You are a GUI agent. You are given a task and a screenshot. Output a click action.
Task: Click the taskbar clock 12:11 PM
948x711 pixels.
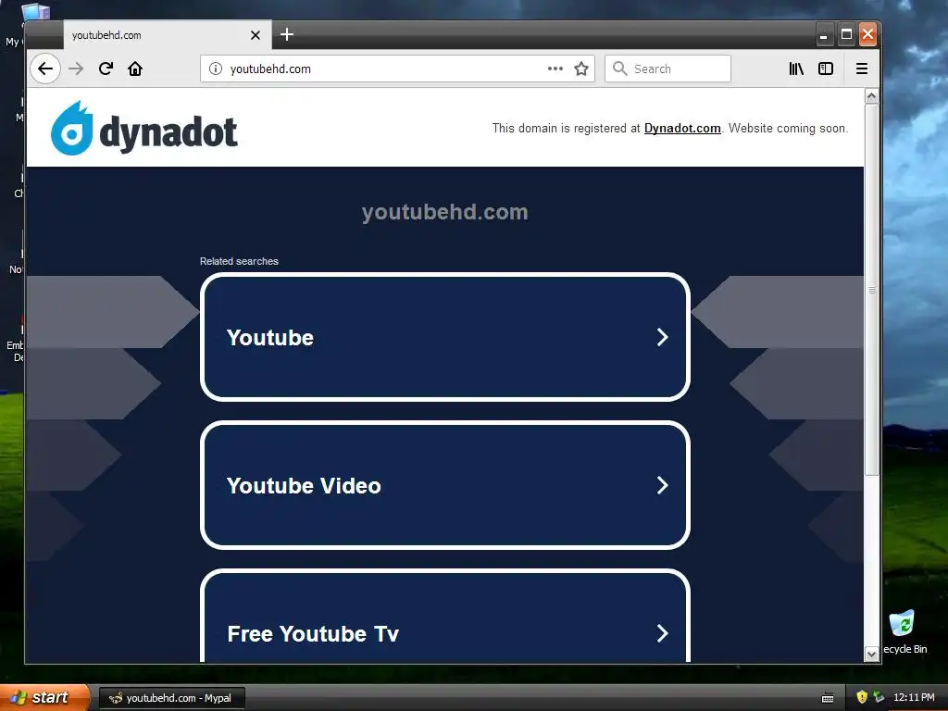[914, 698]
